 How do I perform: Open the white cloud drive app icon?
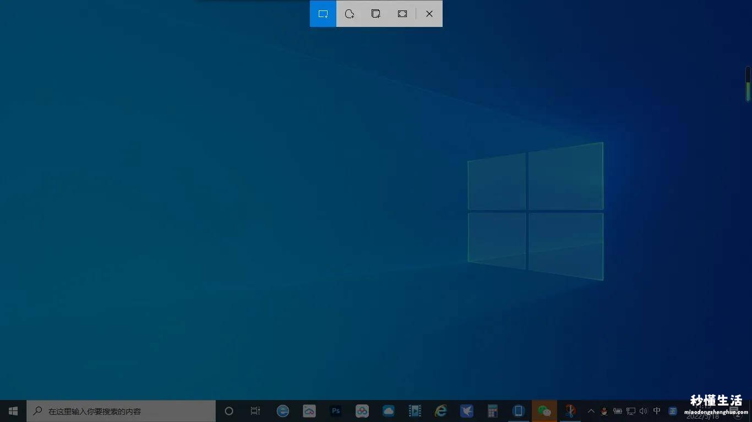point(309,411)
